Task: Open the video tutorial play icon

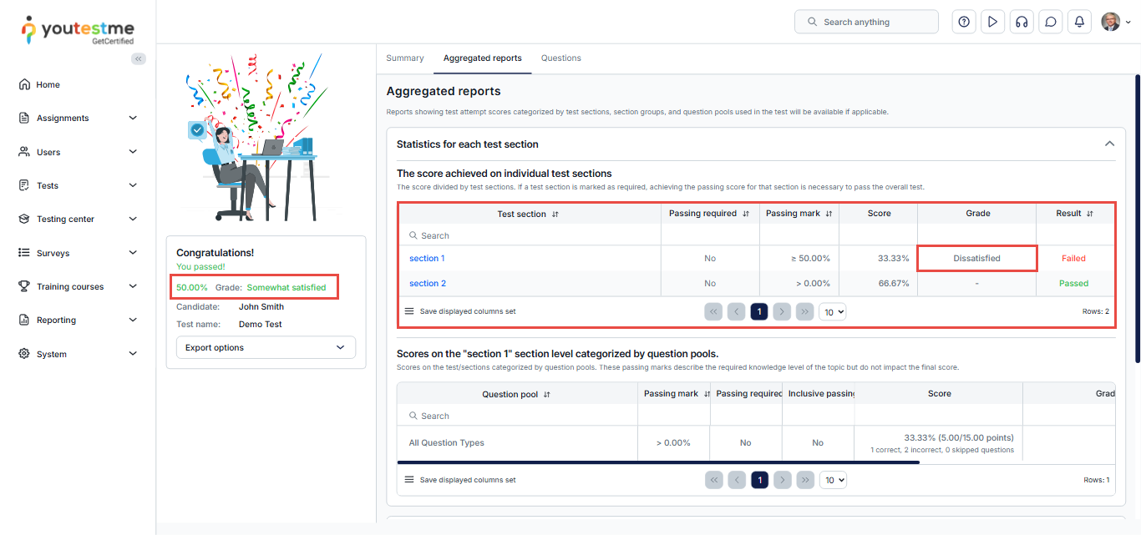Action: (992, 22)
